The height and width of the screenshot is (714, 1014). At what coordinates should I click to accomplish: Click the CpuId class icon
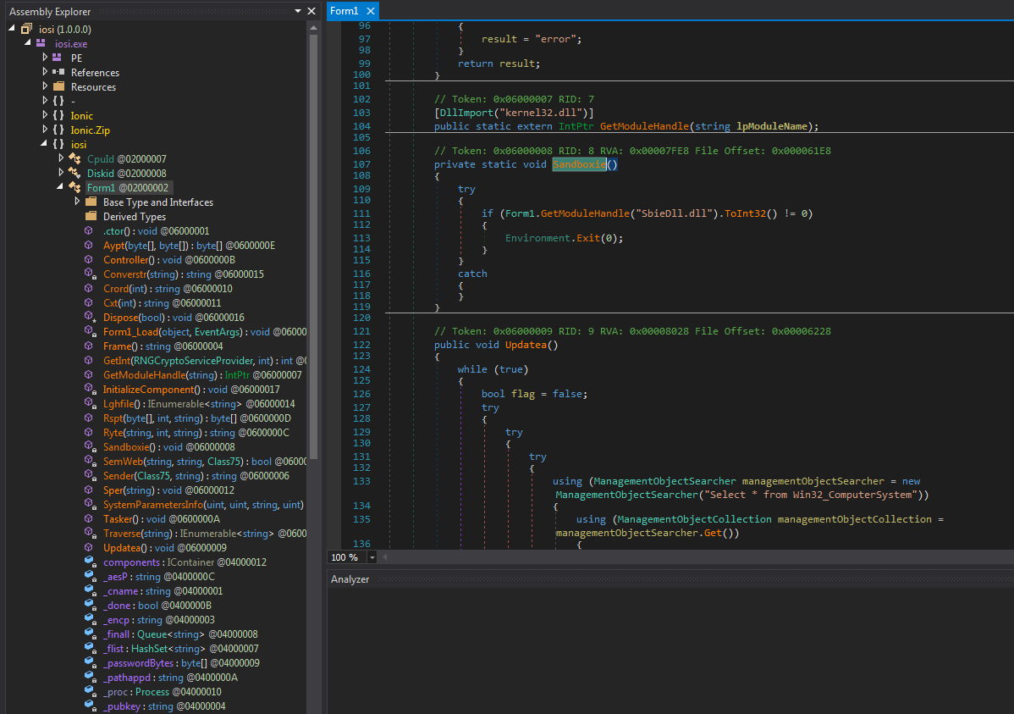74,158
